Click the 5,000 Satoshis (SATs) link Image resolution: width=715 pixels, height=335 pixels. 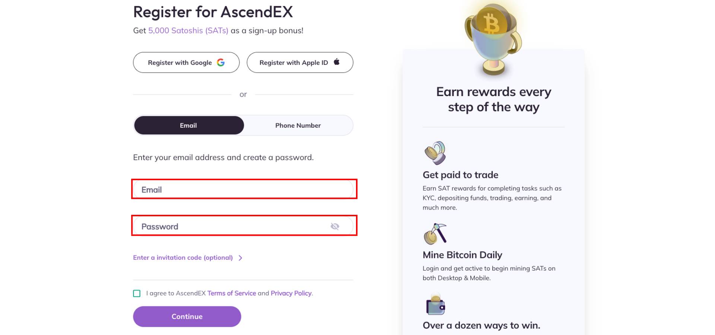pos(188,31)
